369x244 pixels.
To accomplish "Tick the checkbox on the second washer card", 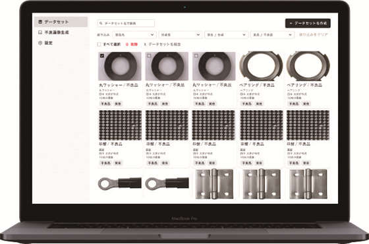I will click(149, 55).
